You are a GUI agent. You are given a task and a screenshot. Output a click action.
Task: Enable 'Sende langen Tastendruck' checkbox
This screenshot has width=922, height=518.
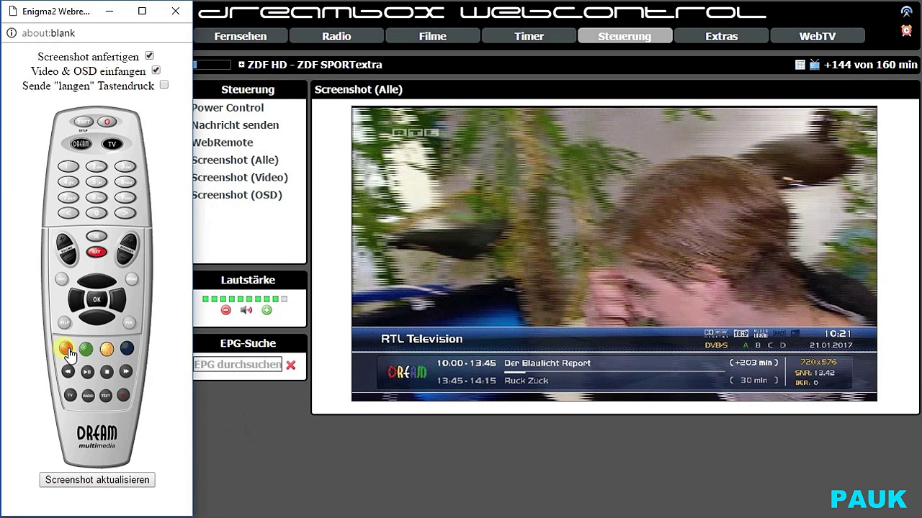click(x=164, y=85)
